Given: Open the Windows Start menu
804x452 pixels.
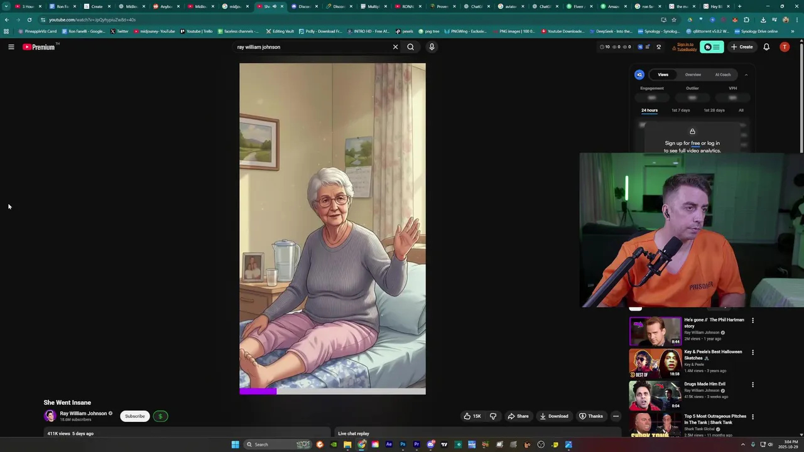Looking at the screenshot, I should pos(235,444).
